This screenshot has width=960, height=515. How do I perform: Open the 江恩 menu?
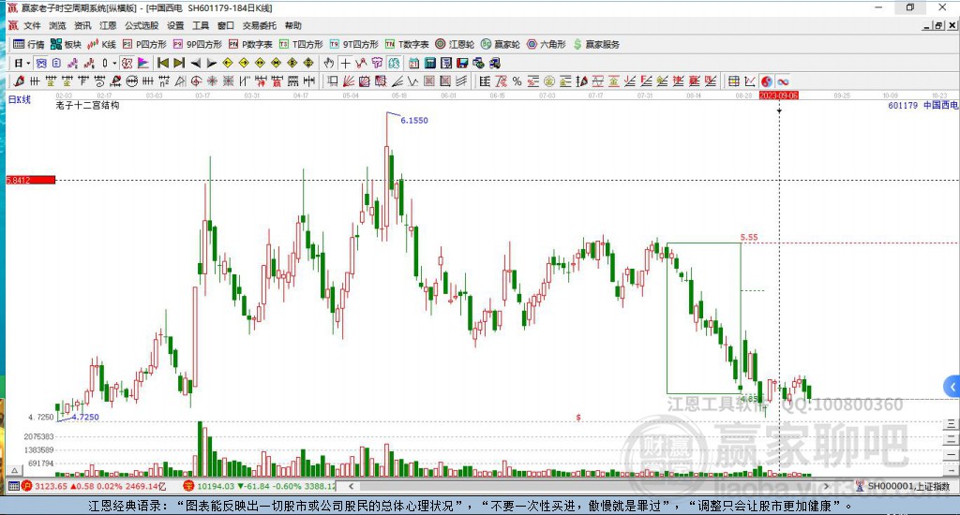108,25
